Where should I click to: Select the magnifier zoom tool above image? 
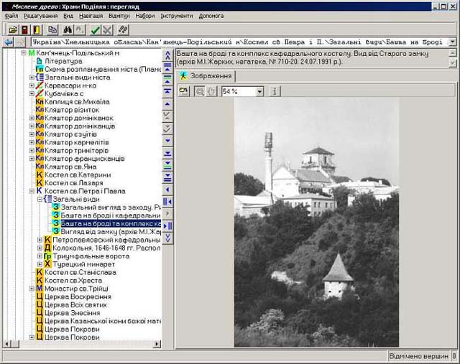point(200,91)
